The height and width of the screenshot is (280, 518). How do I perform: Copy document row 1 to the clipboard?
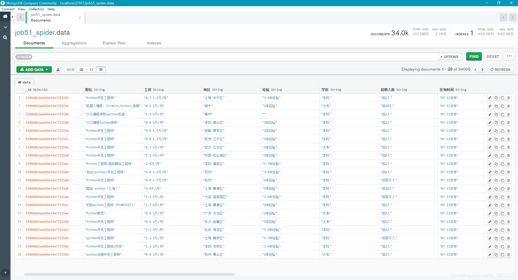pyautogui.click(x=496, y=98)
